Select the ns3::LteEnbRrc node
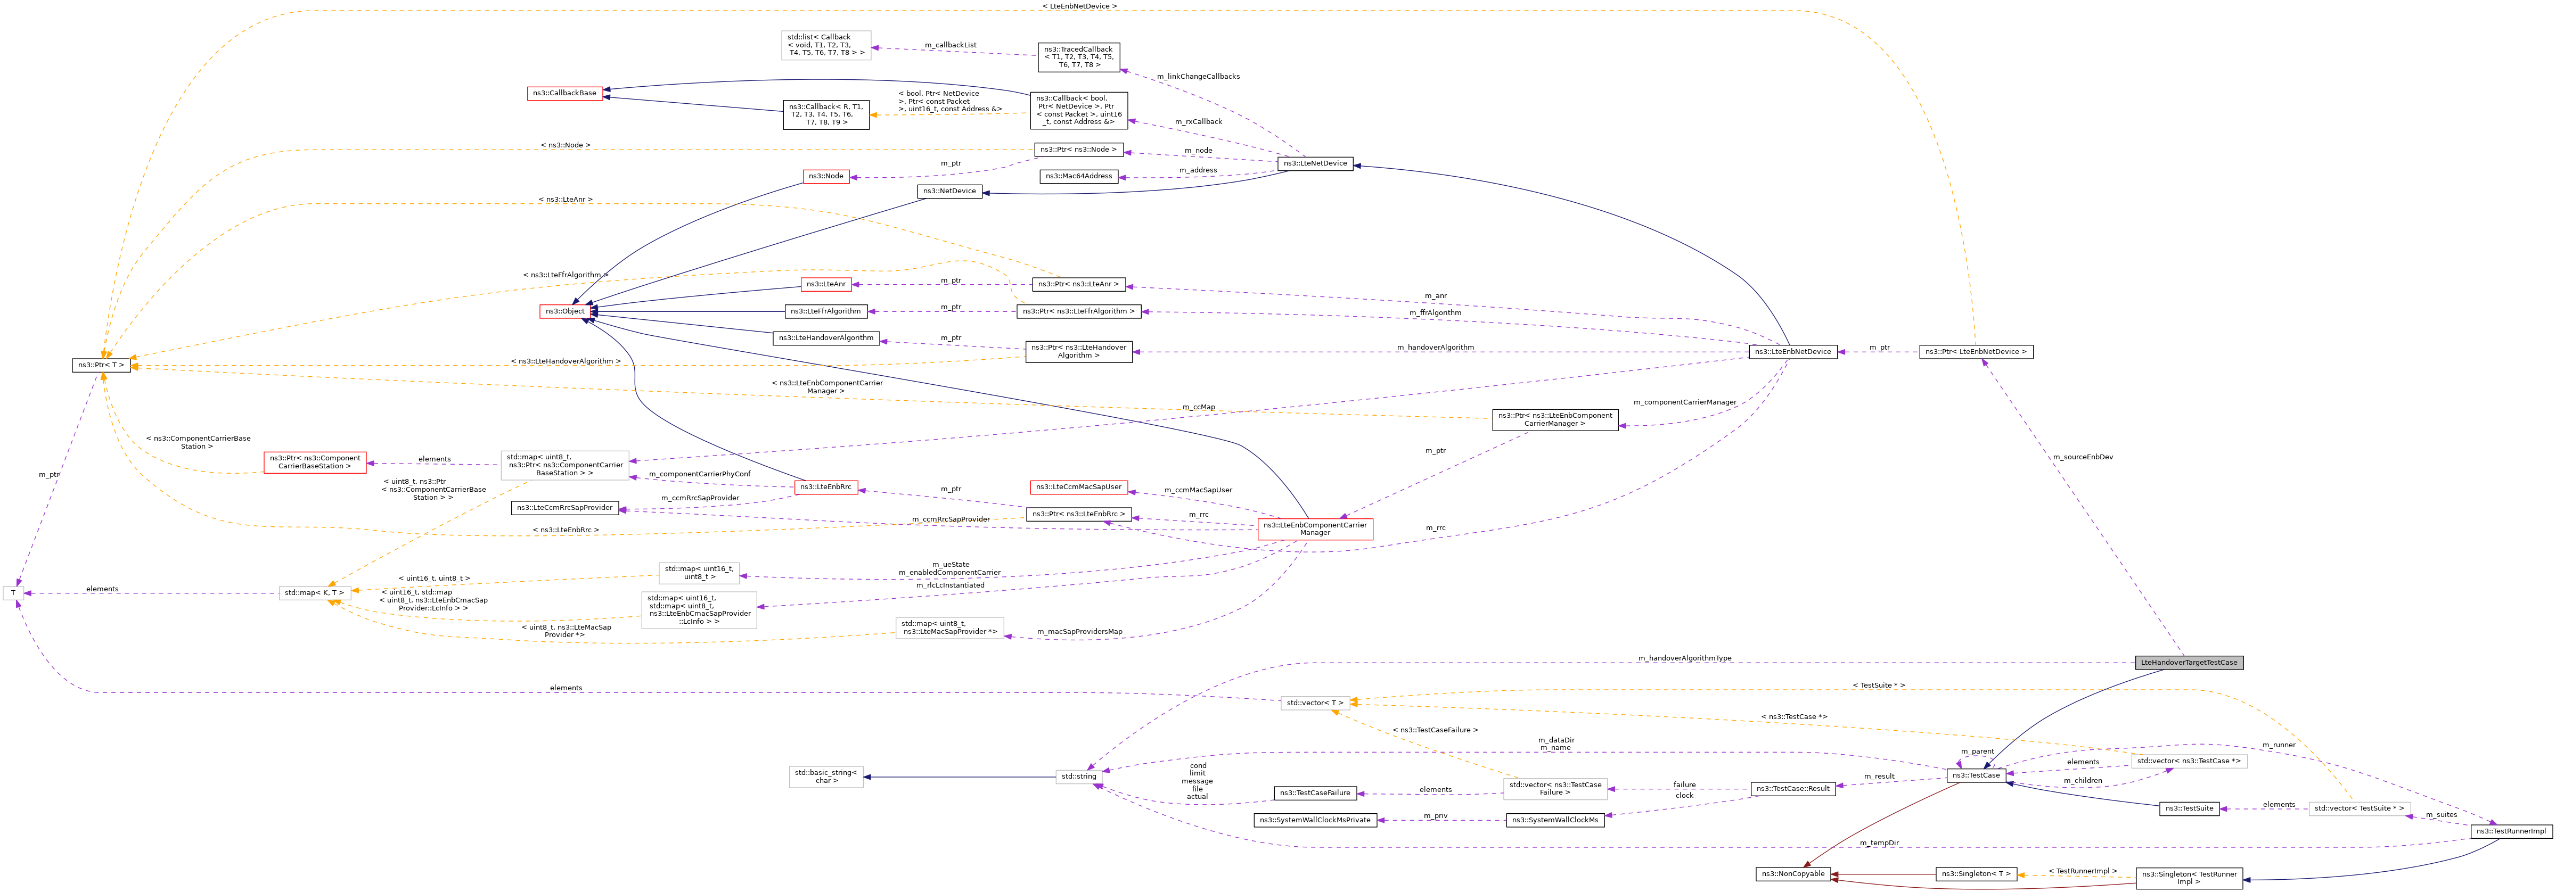Image resolution: width=2556 pixels, height=892 pixels. tap(825, 487)
